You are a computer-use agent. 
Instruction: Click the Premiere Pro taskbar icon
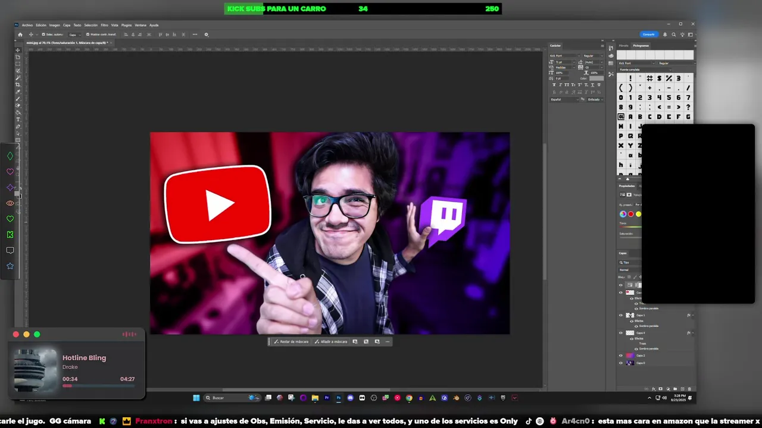(x=327, y=398)
